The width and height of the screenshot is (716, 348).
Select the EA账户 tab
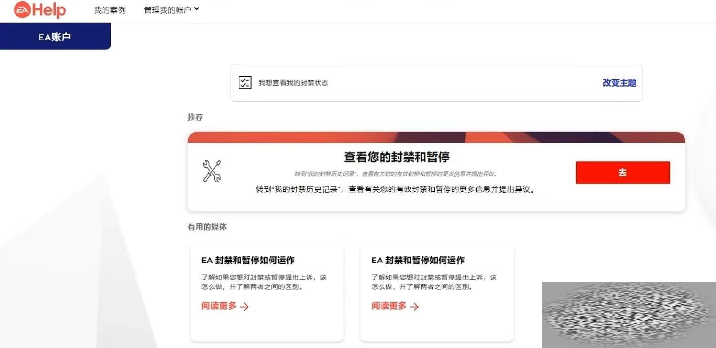click(55, 37)
